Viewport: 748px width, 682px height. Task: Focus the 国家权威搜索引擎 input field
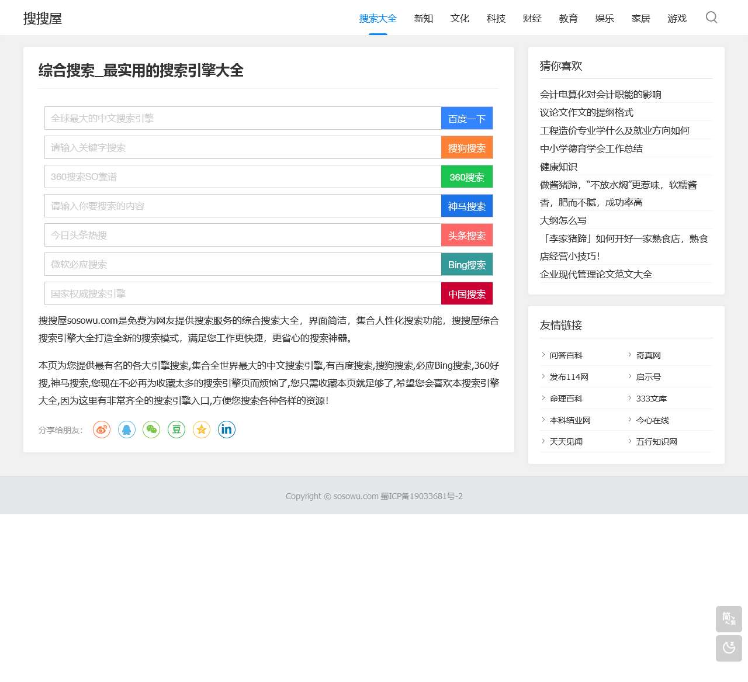tap(243, 293)
